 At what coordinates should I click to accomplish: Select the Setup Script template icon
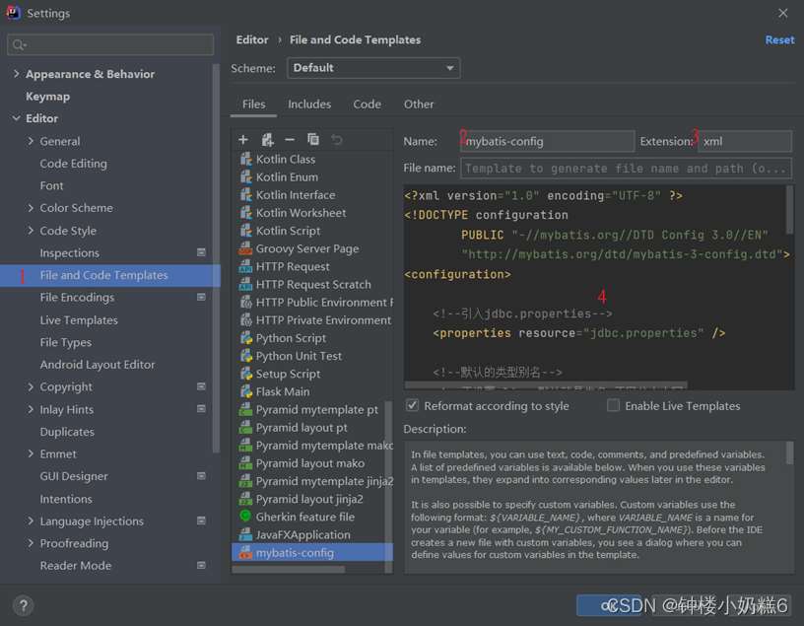246,374
